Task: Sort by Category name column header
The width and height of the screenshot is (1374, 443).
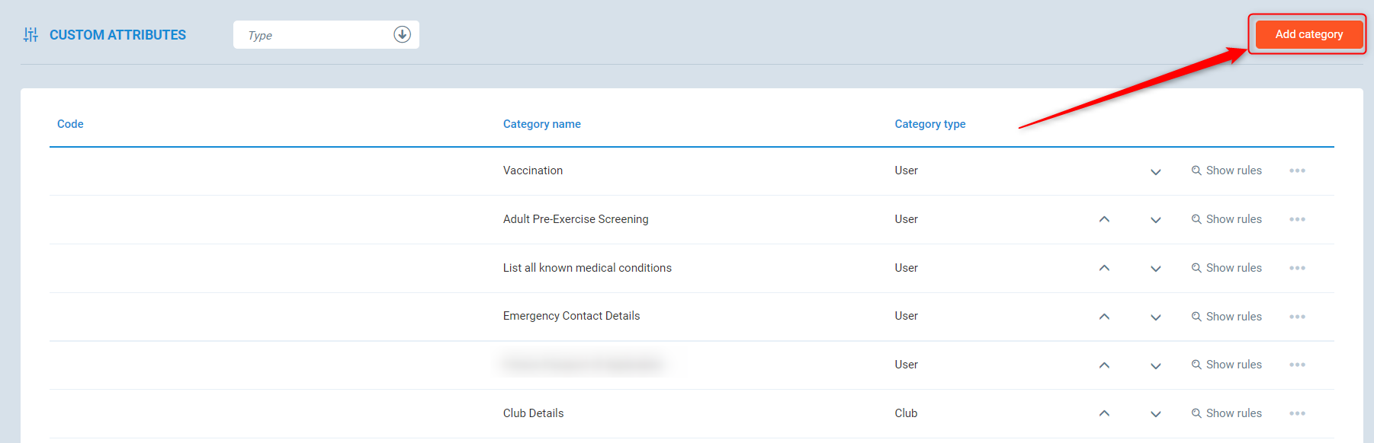Action: pyautogui.click(x=541, y=124)
